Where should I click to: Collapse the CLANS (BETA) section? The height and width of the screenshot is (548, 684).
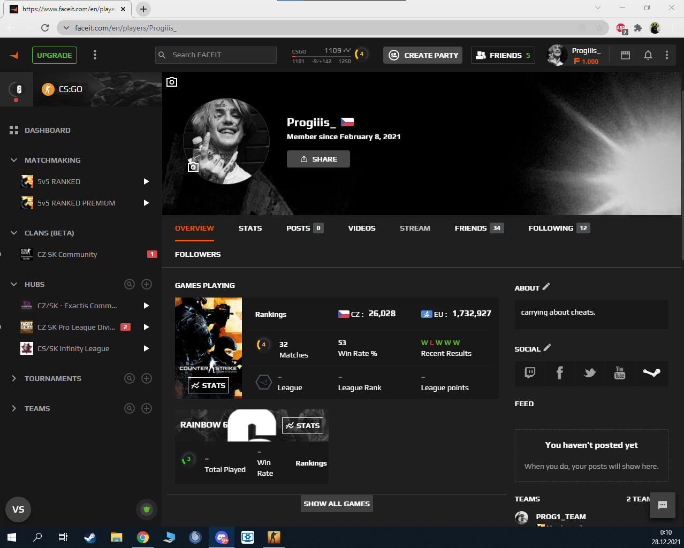[x=14, y=233]
